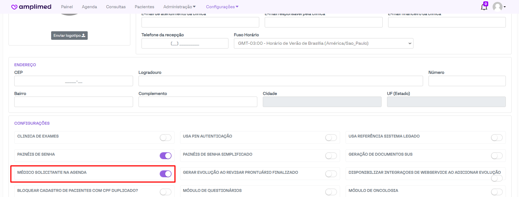Open the Fuso Horário timezone selector

click(x=323, y=43)
